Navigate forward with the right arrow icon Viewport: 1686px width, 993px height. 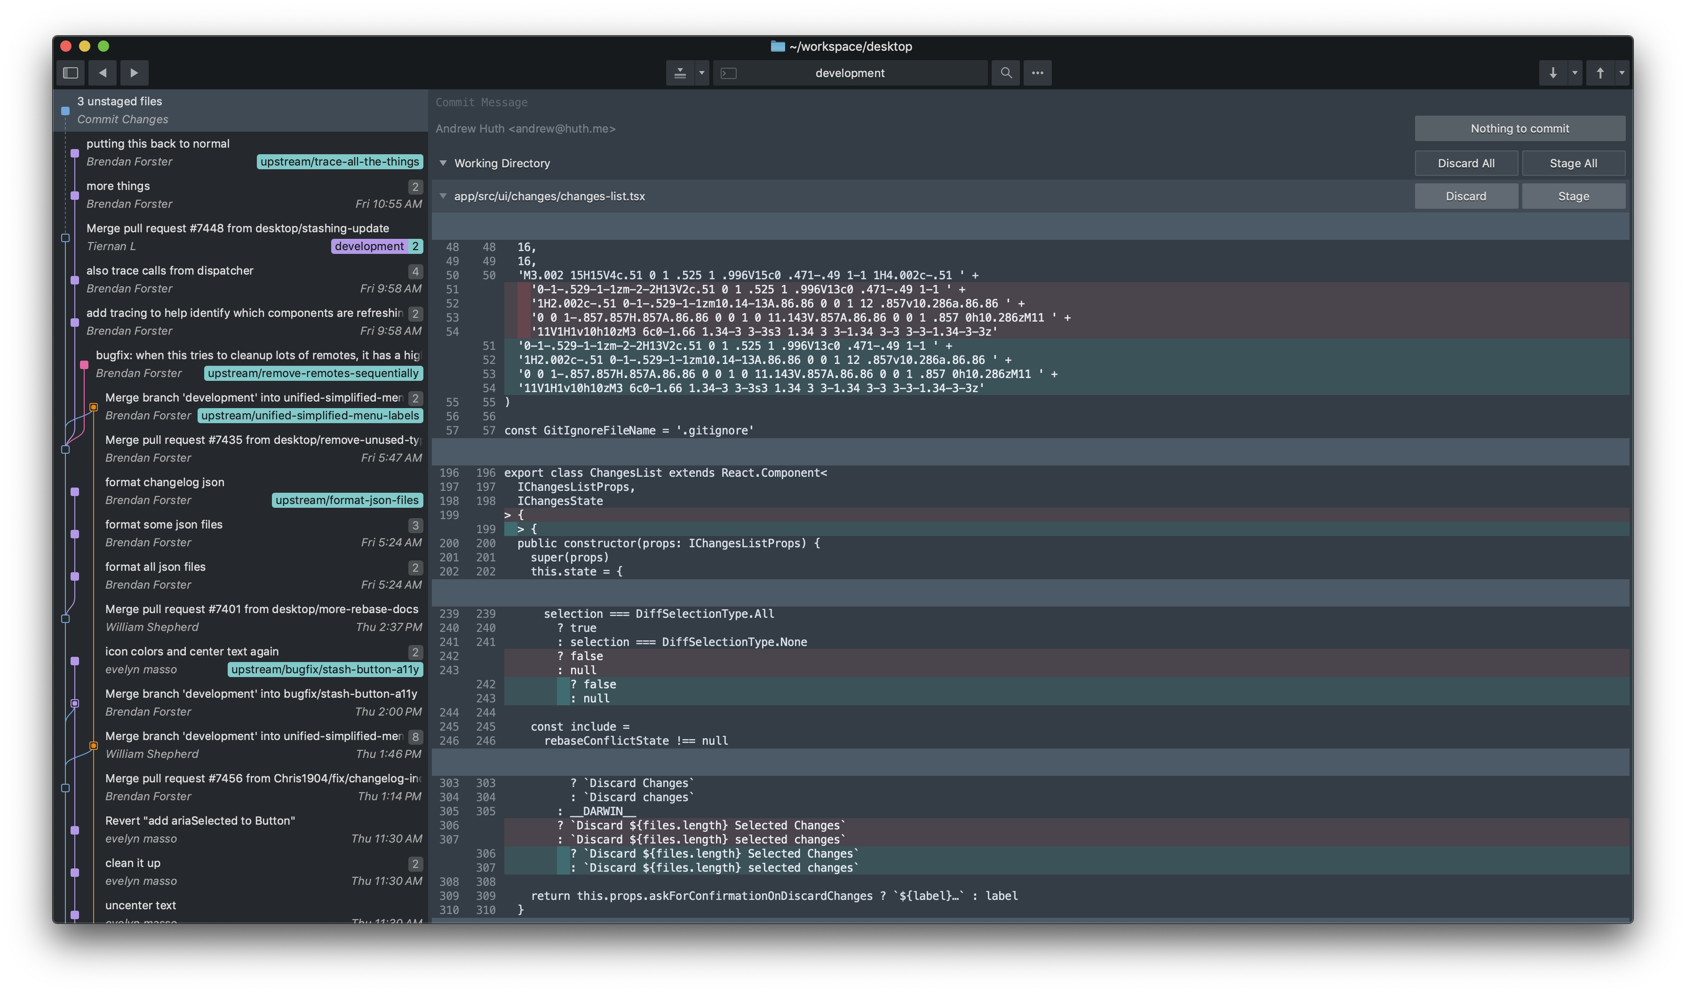click(x=134, y=72)
